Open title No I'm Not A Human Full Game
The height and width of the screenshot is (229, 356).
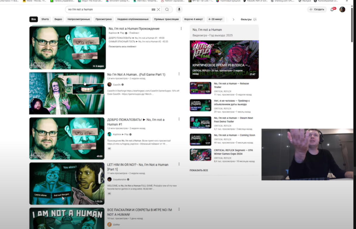pos(136,74)
